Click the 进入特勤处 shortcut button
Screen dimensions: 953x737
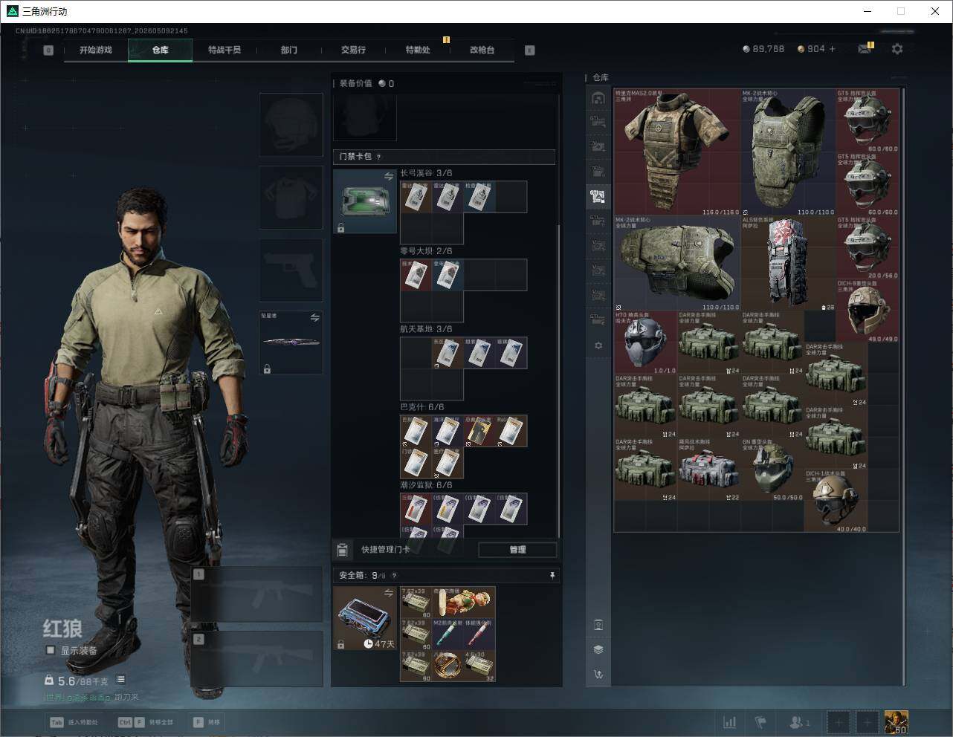[x=74, y=722]
